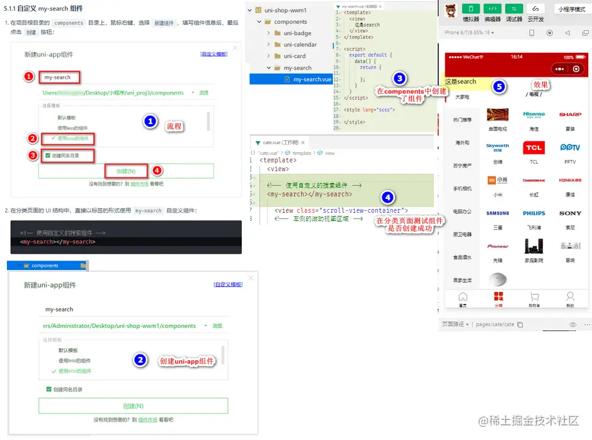592x440 pixels.
Task: Click the capsule close circle button
Action: [576, 69]
